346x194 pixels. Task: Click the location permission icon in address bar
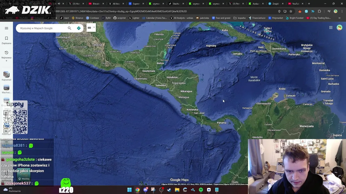(x=279, y=11)
